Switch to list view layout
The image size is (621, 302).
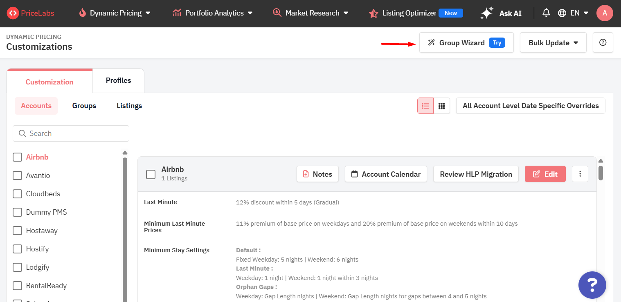(425, 106)
